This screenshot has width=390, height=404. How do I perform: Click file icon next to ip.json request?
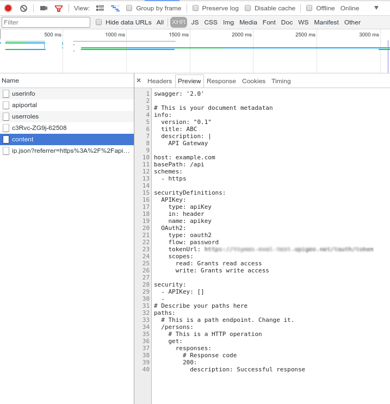coord(6,151)
